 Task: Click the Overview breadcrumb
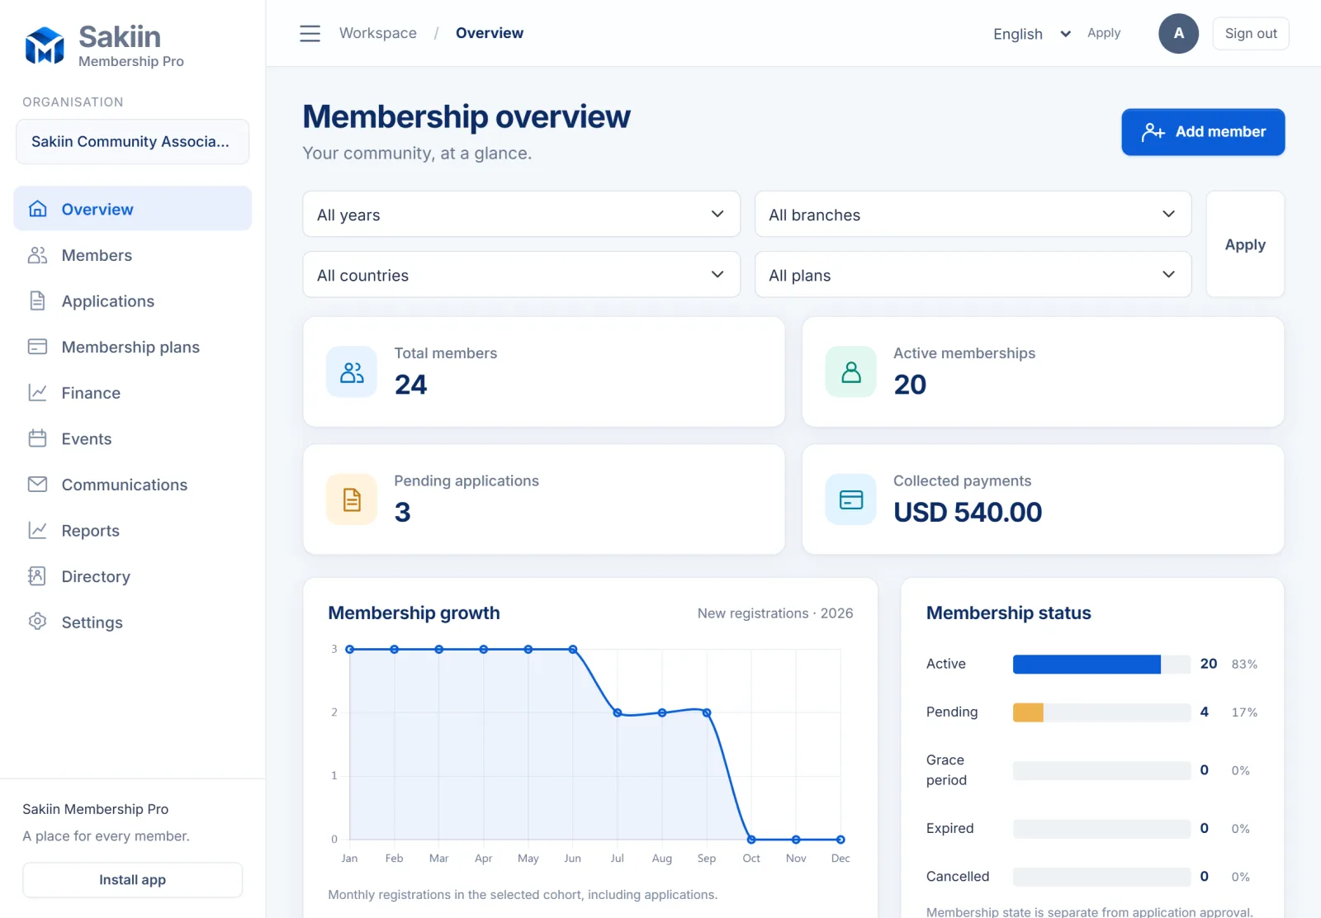click(490, 33)
